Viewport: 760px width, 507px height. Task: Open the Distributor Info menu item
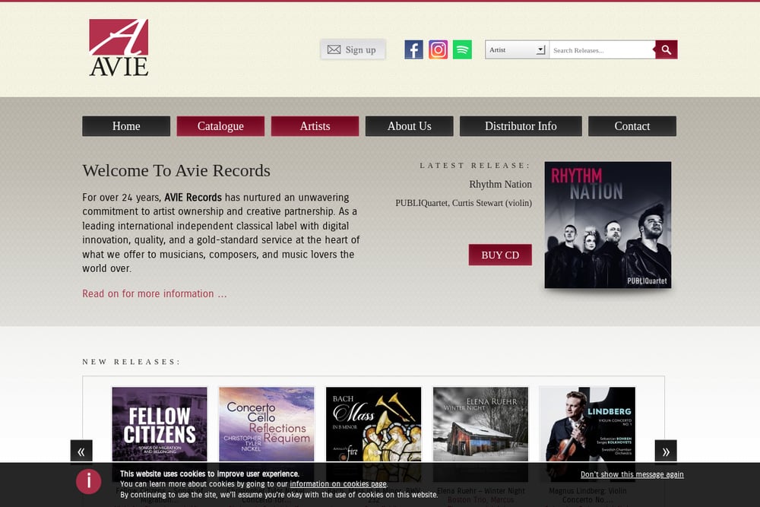pos(521,126)
